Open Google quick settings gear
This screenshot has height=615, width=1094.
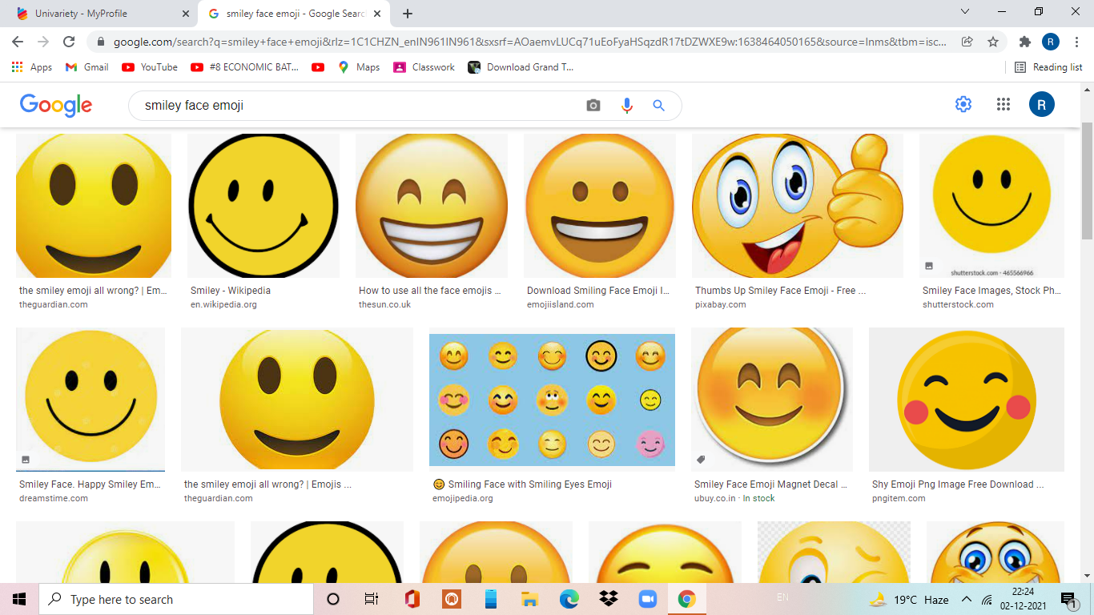tap(963, 104)
